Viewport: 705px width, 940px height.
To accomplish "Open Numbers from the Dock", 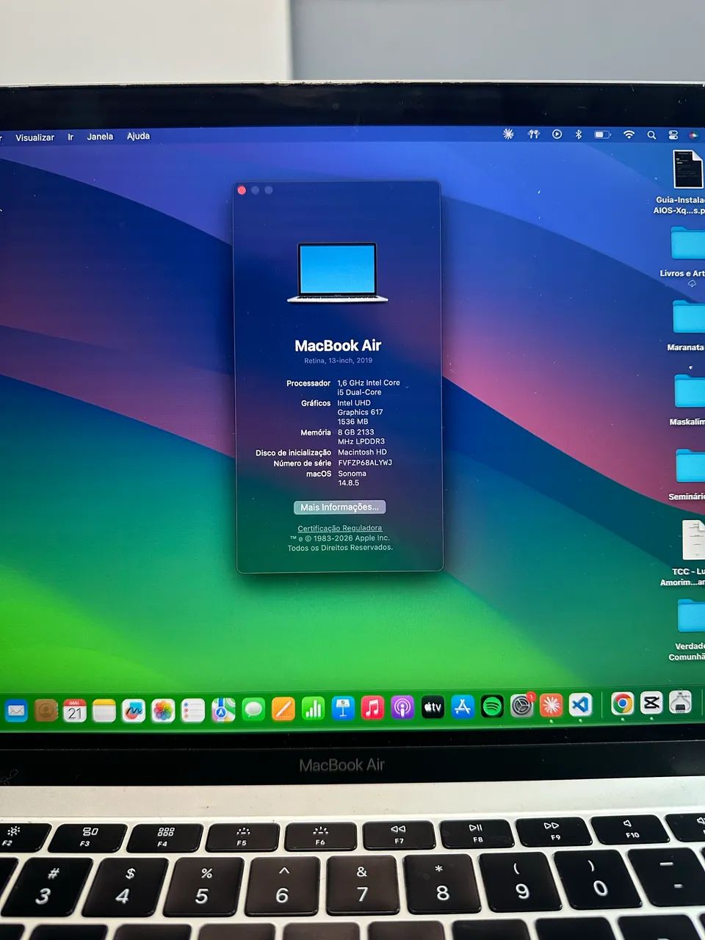I will (x=313, y=709).
